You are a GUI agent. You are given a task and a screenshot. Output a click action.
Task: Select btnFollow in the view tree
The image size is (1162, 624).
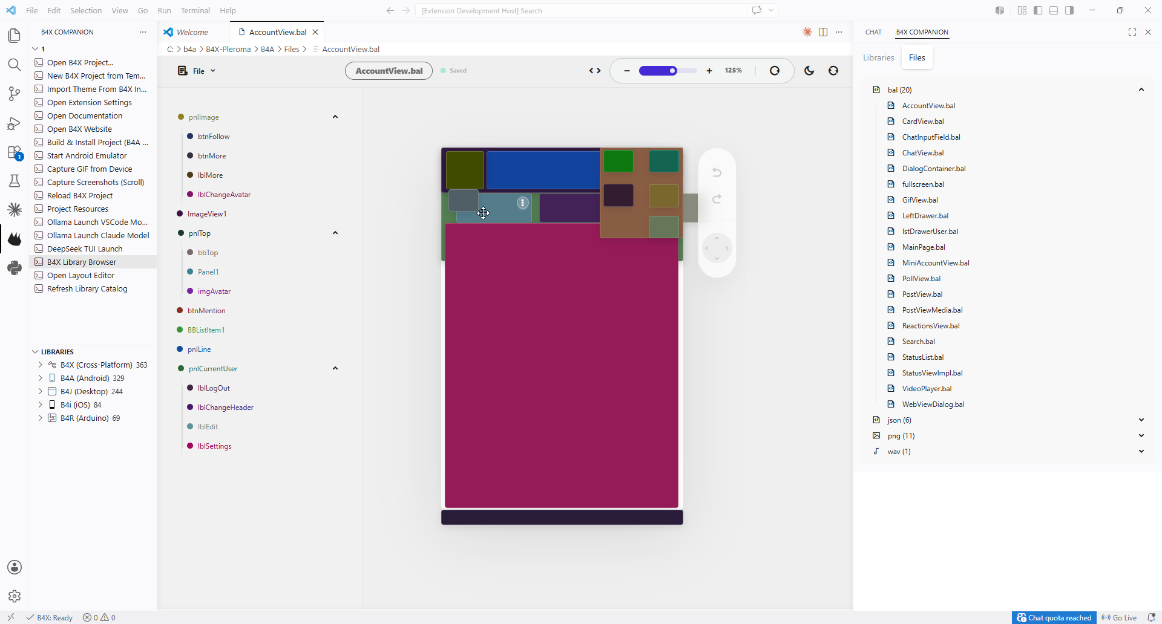pos(214,136)
